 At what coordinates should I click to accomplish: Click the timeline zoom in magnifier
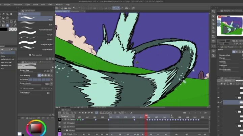75,113
